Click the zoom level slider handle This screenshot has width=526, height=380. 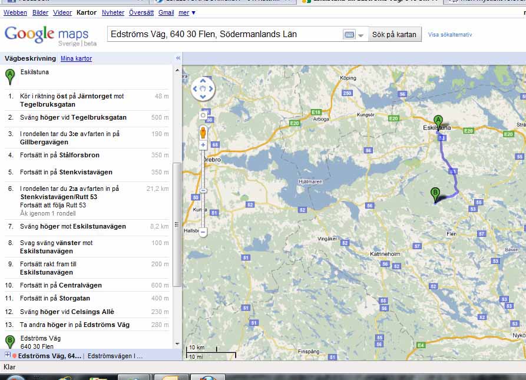203,190
